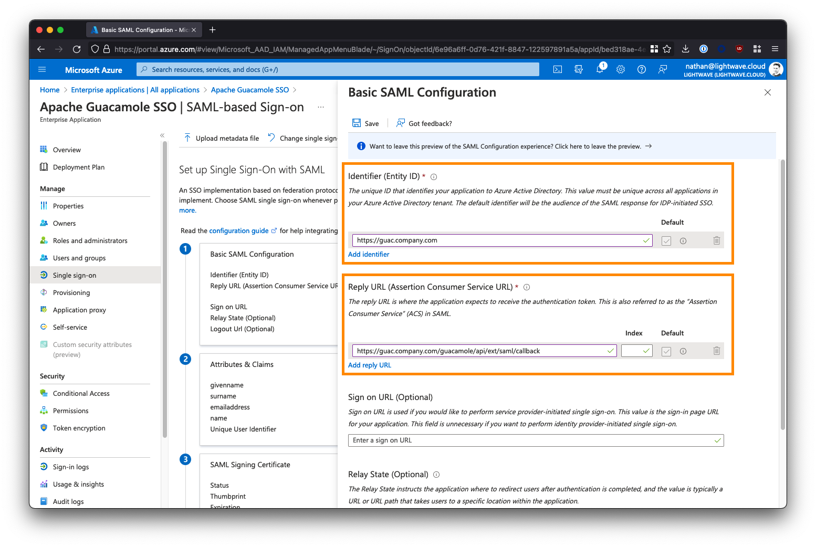Collapse the left navigation sidebar

tap(162, 135)
